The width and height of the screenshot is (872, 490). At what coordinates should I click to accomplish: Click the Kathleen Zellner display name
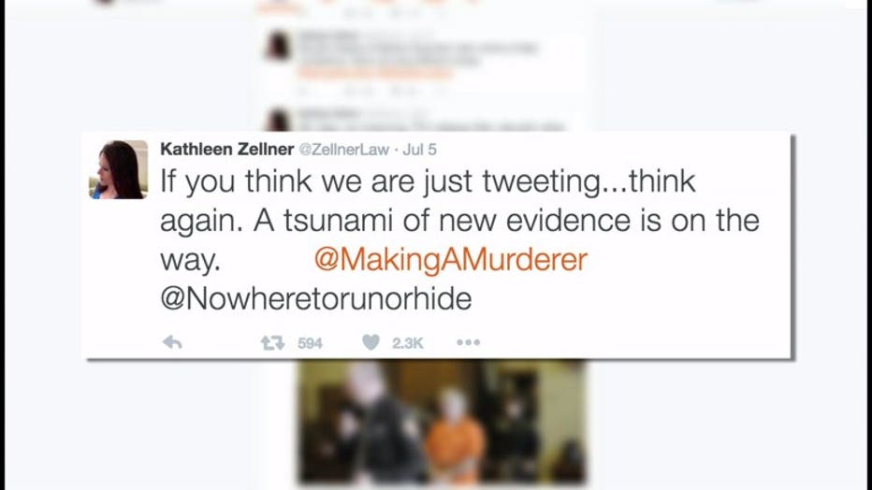[x=227, y=150]
